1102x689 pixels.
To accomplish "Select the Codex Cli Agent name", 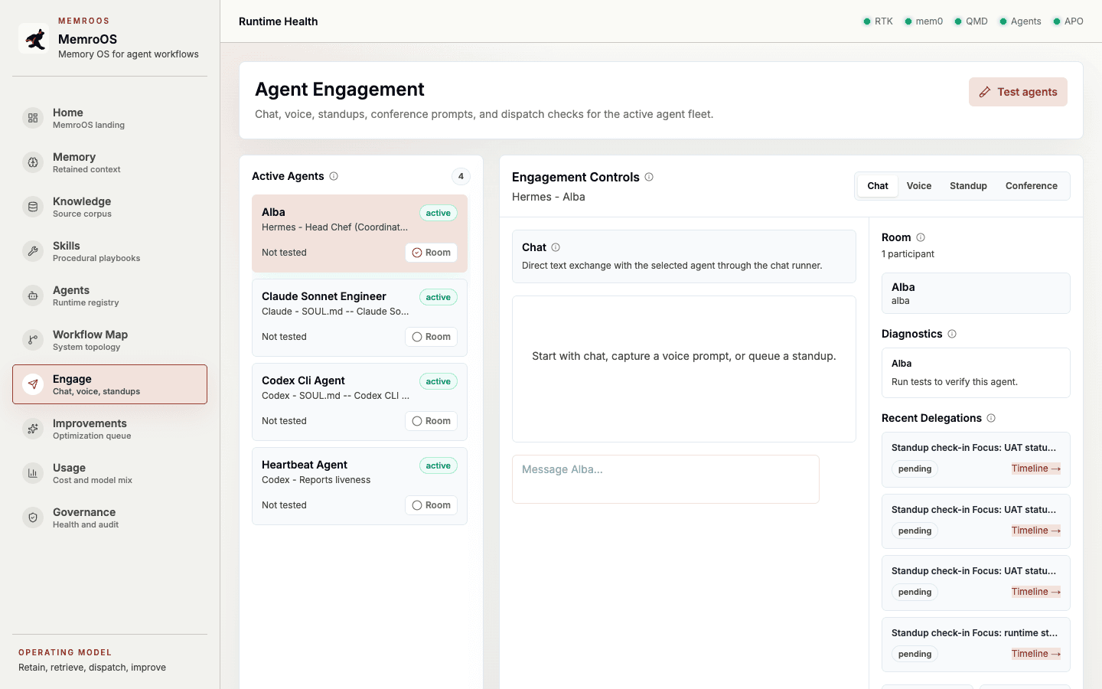I will pos(303,380).
